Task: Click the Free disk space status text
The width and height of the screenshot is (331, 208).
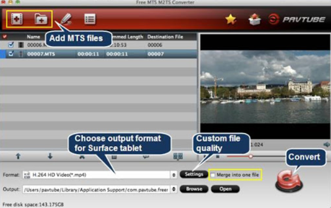Action: point(33,204)
